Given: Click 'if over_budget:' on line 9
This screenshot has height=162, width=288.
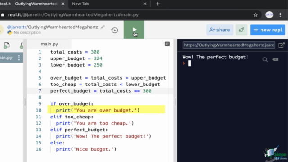Looking at the screenshot, I should click(x=72, y=104).
